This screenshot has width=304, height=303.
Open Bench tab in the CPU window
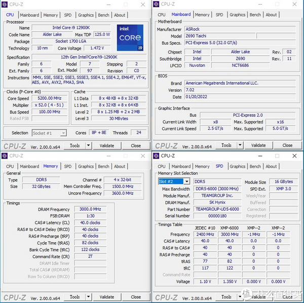coord(103,15)
